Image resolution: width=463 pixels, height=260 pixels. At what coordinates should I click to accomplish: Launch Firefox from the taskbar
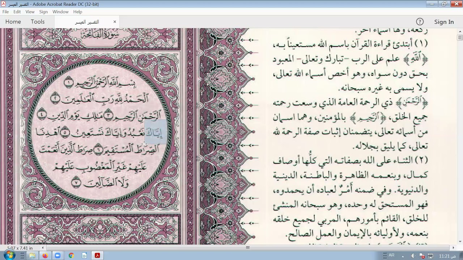click(45, 256)
